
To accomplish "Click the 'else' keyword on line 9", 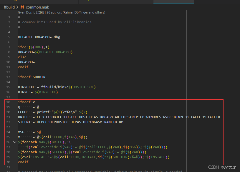I will point(22,57).
